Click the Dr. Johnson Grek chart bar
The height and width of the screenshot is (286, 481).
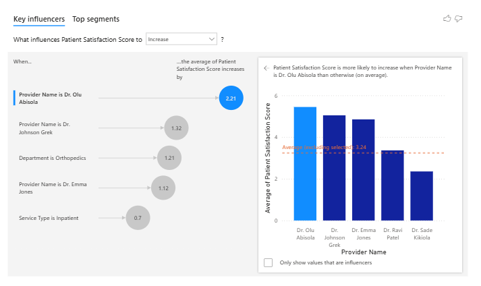[335, 168]
